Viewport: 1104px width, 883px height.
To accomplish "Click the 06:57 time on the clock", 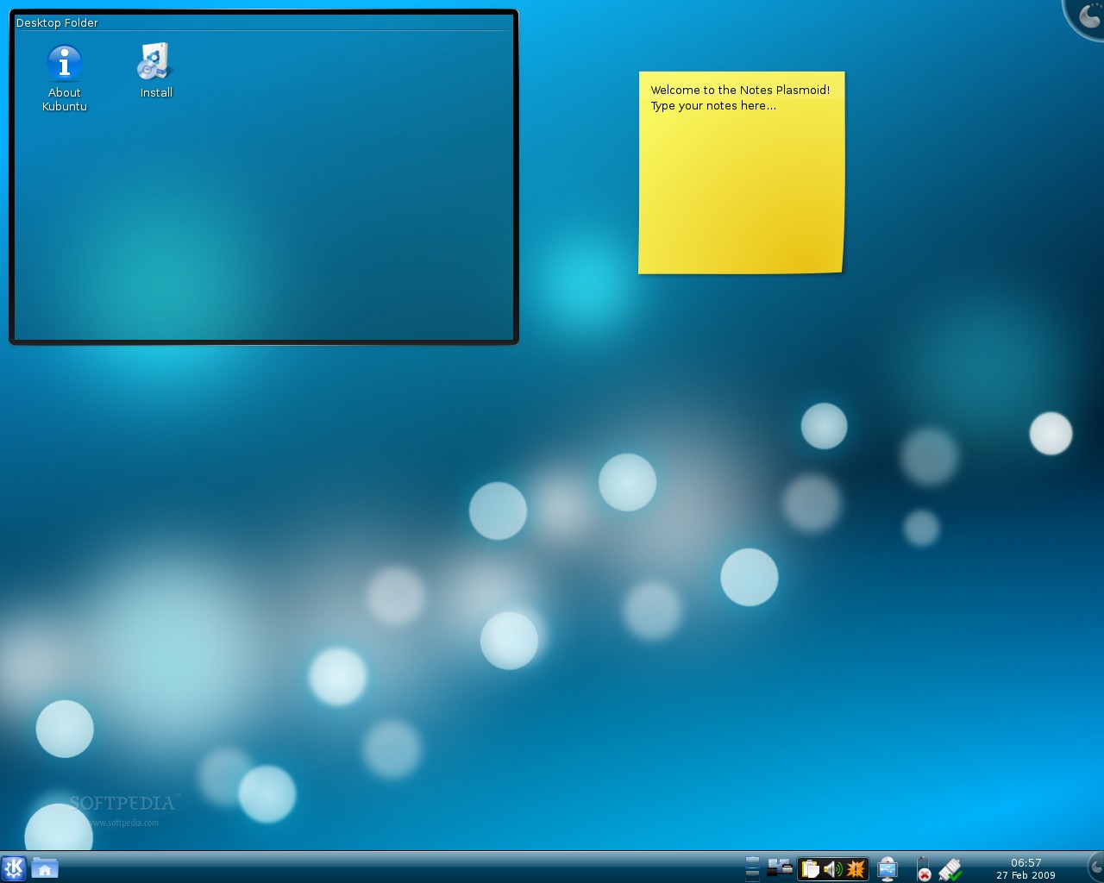I will tap(1026, 862).
